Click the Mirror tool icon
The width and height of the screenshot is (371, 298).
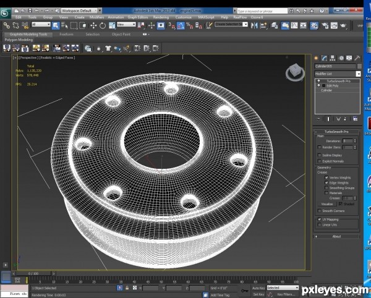click(254, 25)
